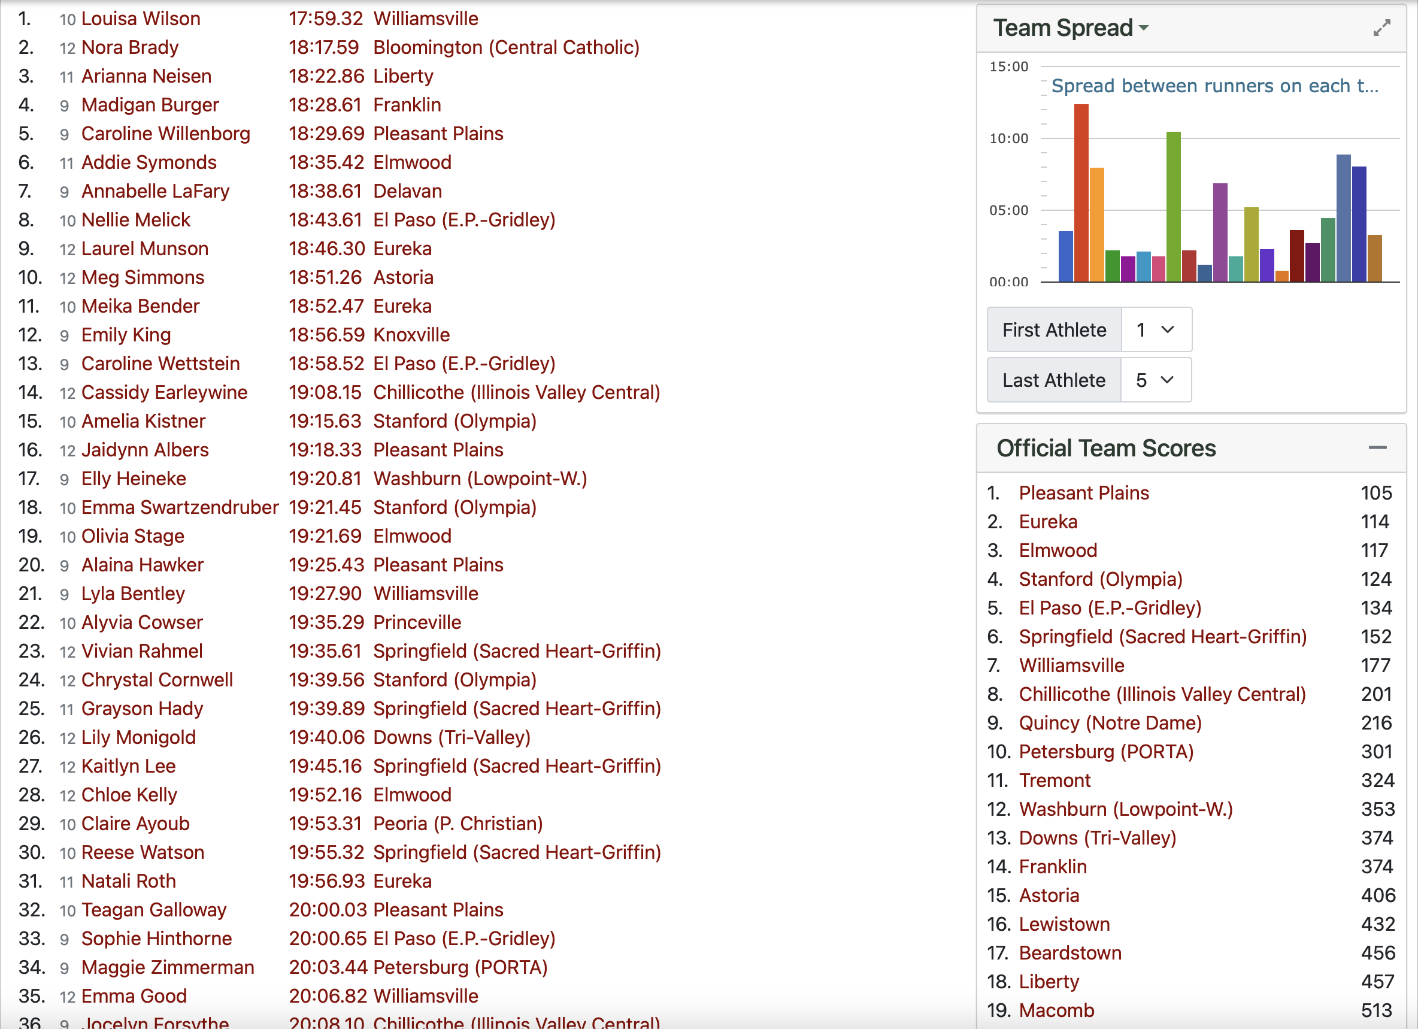Viewport: 1418px width, 1029px height.
Task: Open Quincy (Notre Dame) team score link
Action: point(1110,724)
